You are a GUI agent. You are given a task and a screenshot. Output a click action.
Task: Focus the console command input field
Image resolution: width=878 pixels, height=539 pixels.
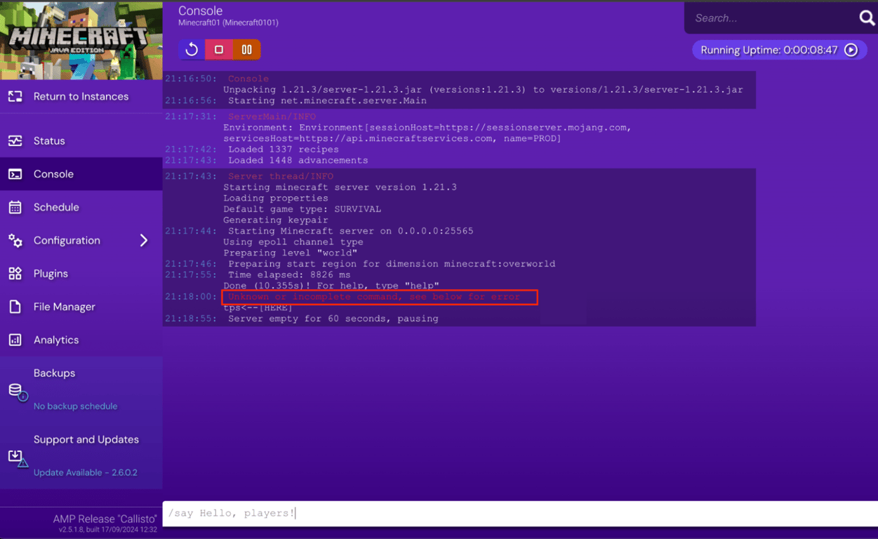coord(519,513)
